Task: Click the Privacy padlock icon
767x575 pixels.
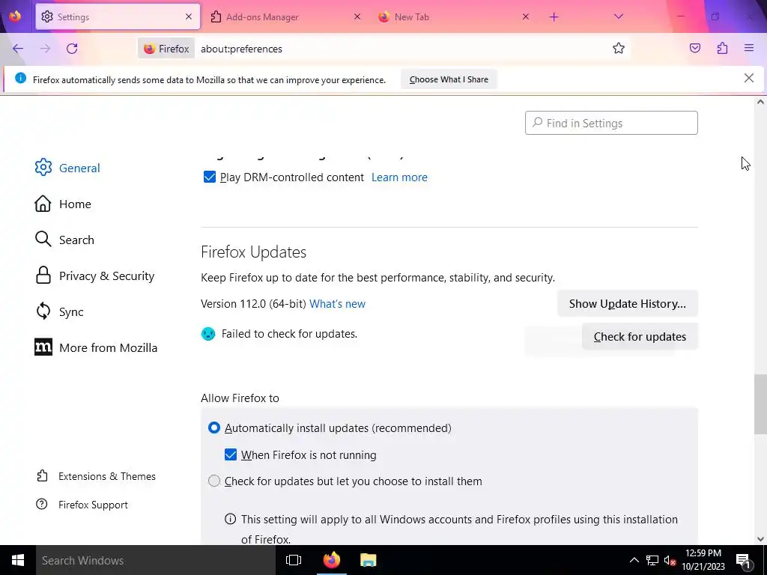Action: [43, 276]
